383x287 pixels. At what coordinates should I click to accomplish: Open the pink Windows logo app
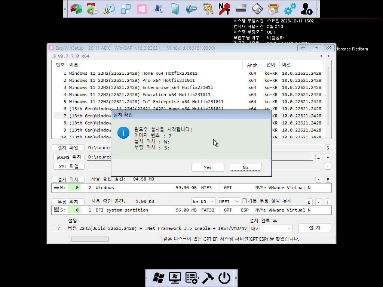click(142, 9)
